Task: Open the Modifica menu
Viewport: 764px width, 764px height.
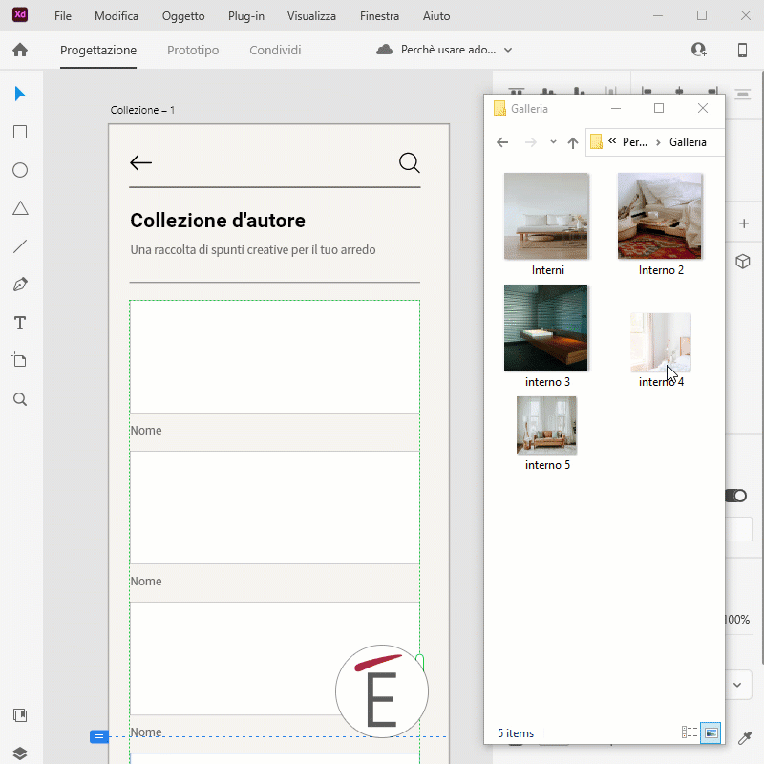Action: [x=117, y=16]
